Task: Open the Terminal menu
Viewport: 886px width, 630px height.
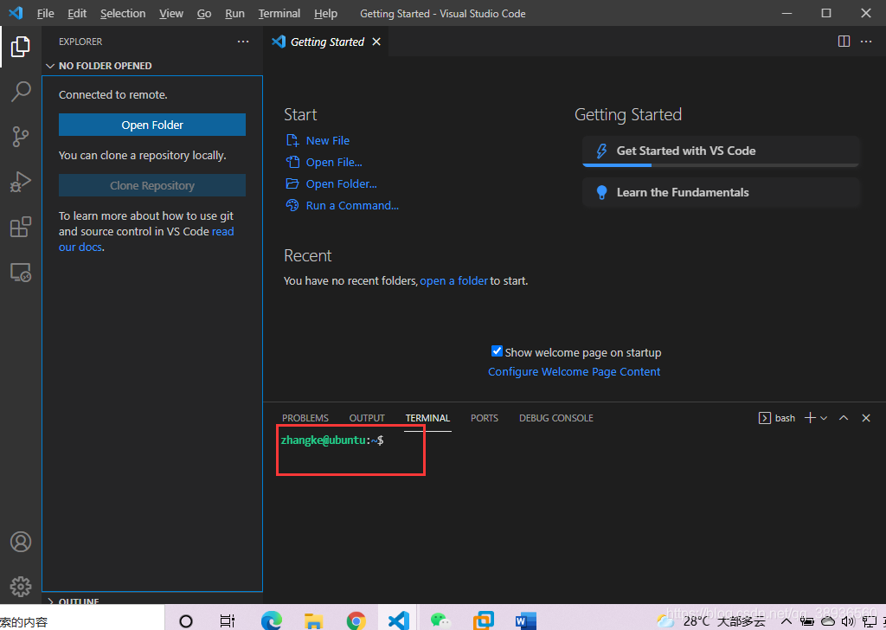Action: click(x=279, y=13)
